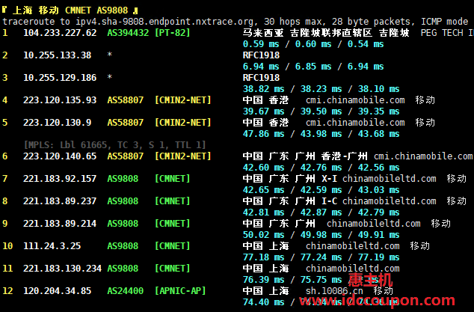Click latency value 76.39 ms
The height and width of the screenshot is (312, 474).
click(x=264, y=279)
